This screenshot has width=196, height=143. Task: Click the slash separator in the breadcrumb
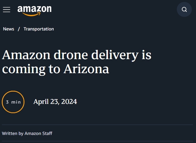[x=19, y=29]
